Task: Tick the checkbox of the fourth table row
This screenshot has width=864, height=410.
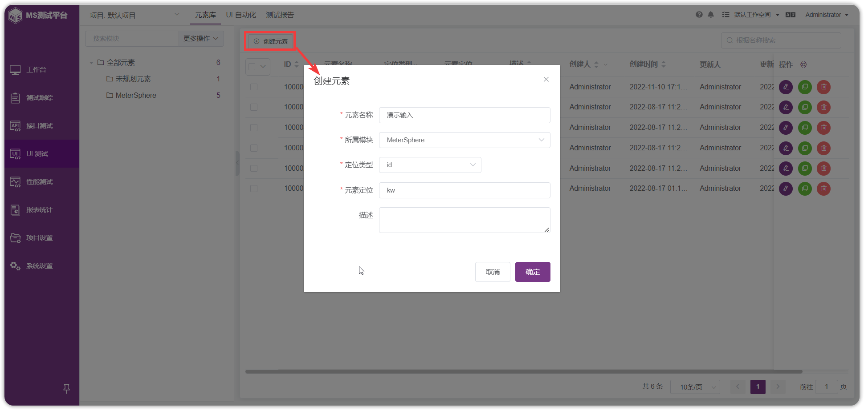Action: (x=254, y=148)
